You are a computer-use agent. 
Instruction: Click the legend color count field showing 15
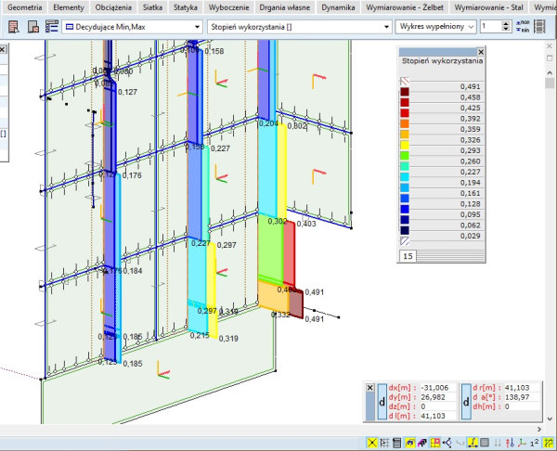[x=408, y=255]
